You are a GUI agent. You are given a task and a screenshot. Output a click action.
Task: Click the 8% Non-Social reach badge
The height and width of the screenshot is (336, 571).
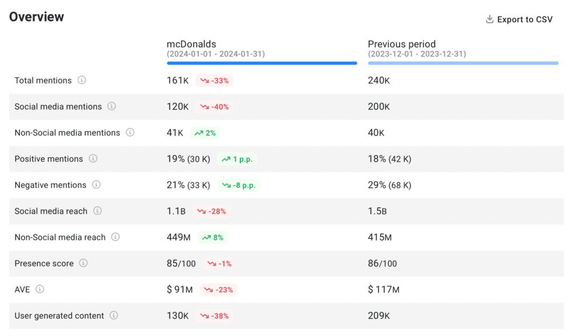tap(212, 237)
